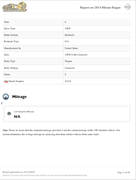
Task: Click the bold 'N/A' mileage value
Action: [17, 116]
